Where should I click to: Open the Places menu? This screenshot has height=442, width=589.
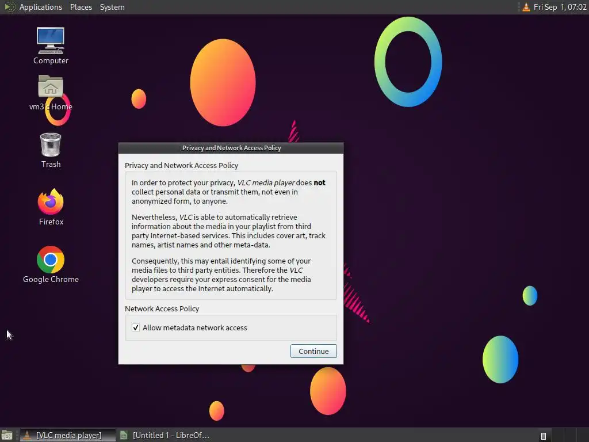[x=81, y=7]
